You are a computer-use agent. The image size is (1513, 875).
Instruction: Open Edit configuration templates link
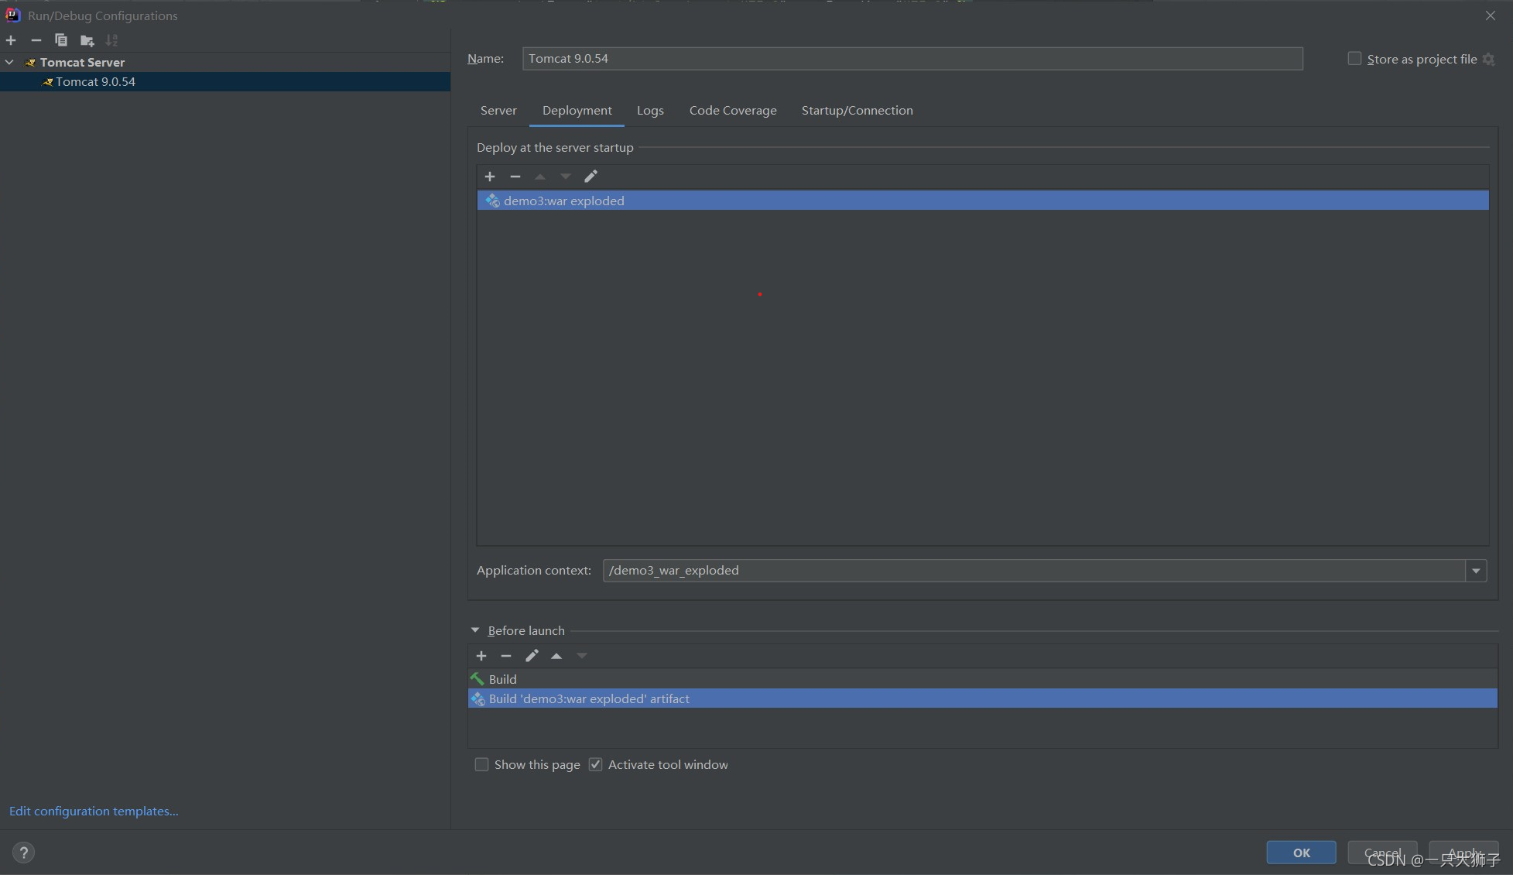pyautogui.click(x=94, y=811)
